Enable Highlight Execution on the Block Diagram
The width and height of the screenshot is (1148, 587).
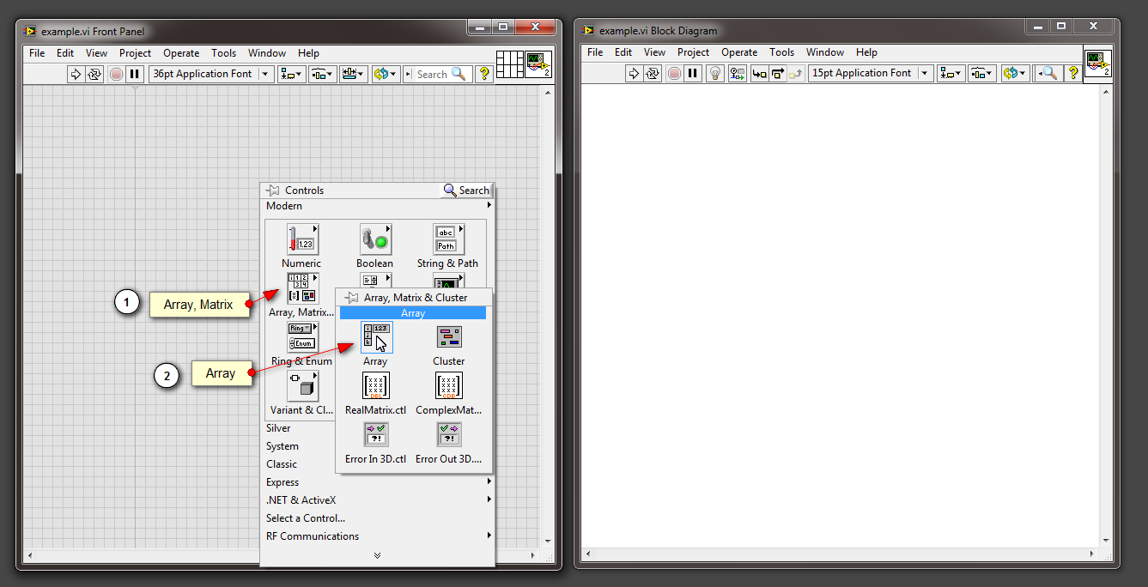point(714,73)
